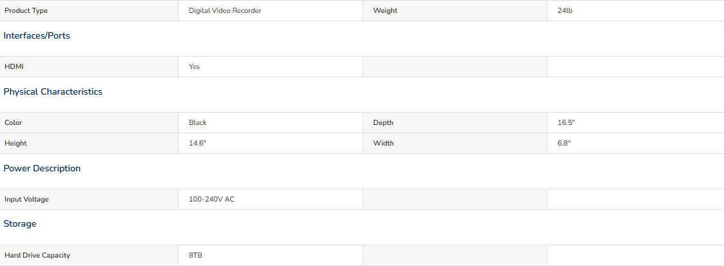724x266 pixels.
Task: Click the Weight label cell
Action: point(455,10)
